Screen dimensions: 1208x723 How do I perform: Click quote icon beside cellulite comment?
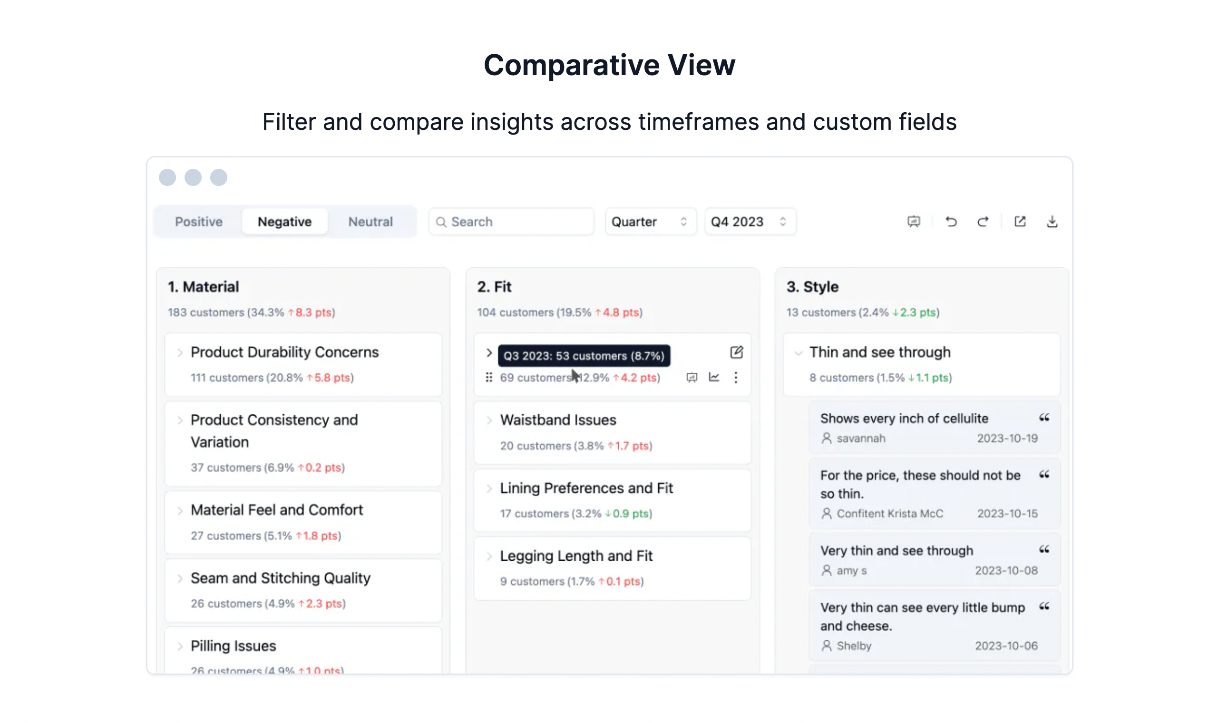(x=1044, y=418)
